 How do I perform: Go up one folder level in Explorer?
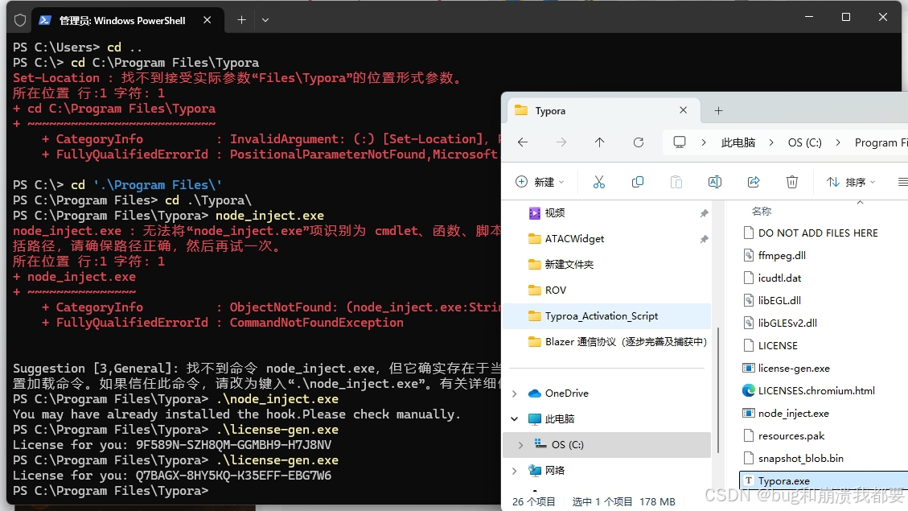pos(599,142)
